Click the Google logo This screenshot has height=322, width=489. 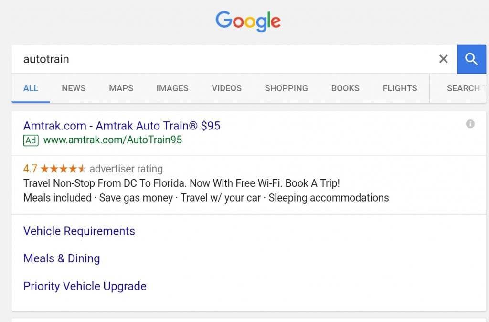pyautogui.click(x=248, y=21)
